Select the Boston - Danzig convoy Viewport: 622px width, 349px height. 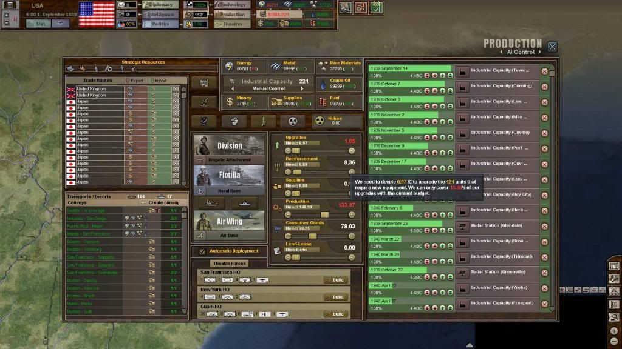click(x=123, y=281)
